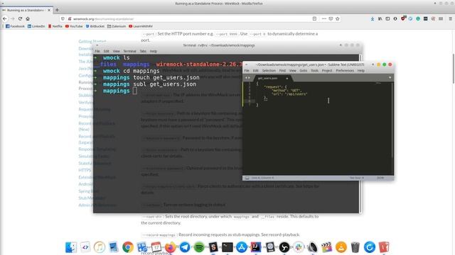Open the terminal Edit menu
Screen dimensions: 455x255
(x=106, y=51)
